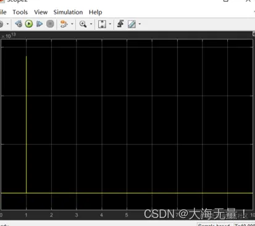Click the Triggers icon

(x=120, y=24)
